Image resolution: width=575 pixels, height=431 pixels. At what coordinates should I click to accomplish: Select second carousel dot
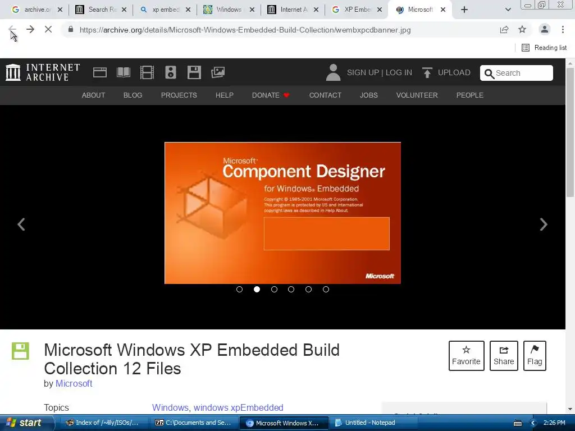click(257, 290)
